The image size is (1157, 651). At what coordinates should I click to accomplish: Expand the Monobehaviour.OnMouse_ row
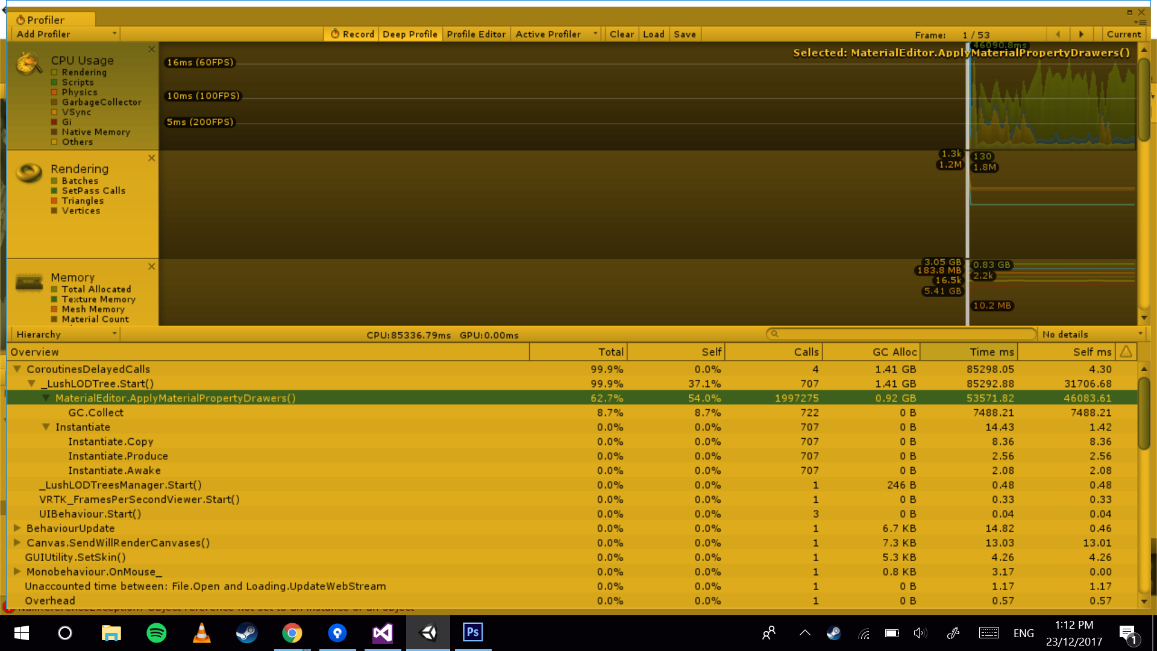(17, 571)
